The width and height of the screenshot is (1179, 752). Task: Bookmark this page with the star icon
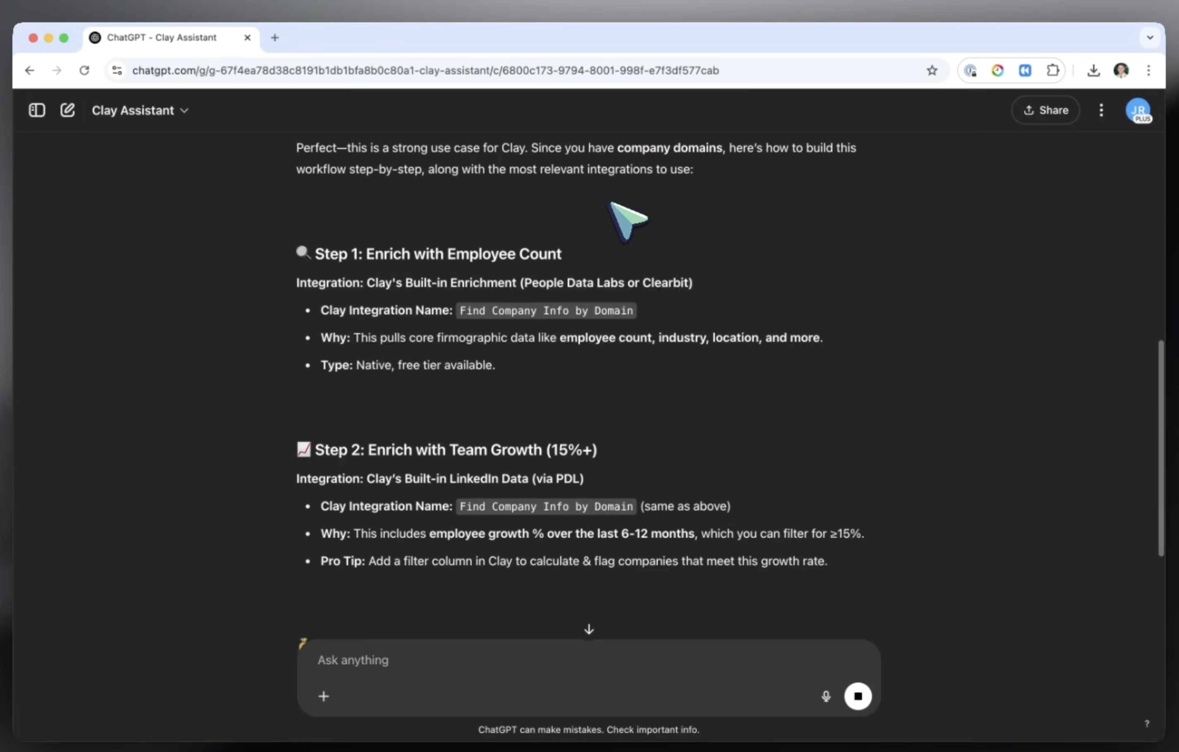(x=932, y=70)
